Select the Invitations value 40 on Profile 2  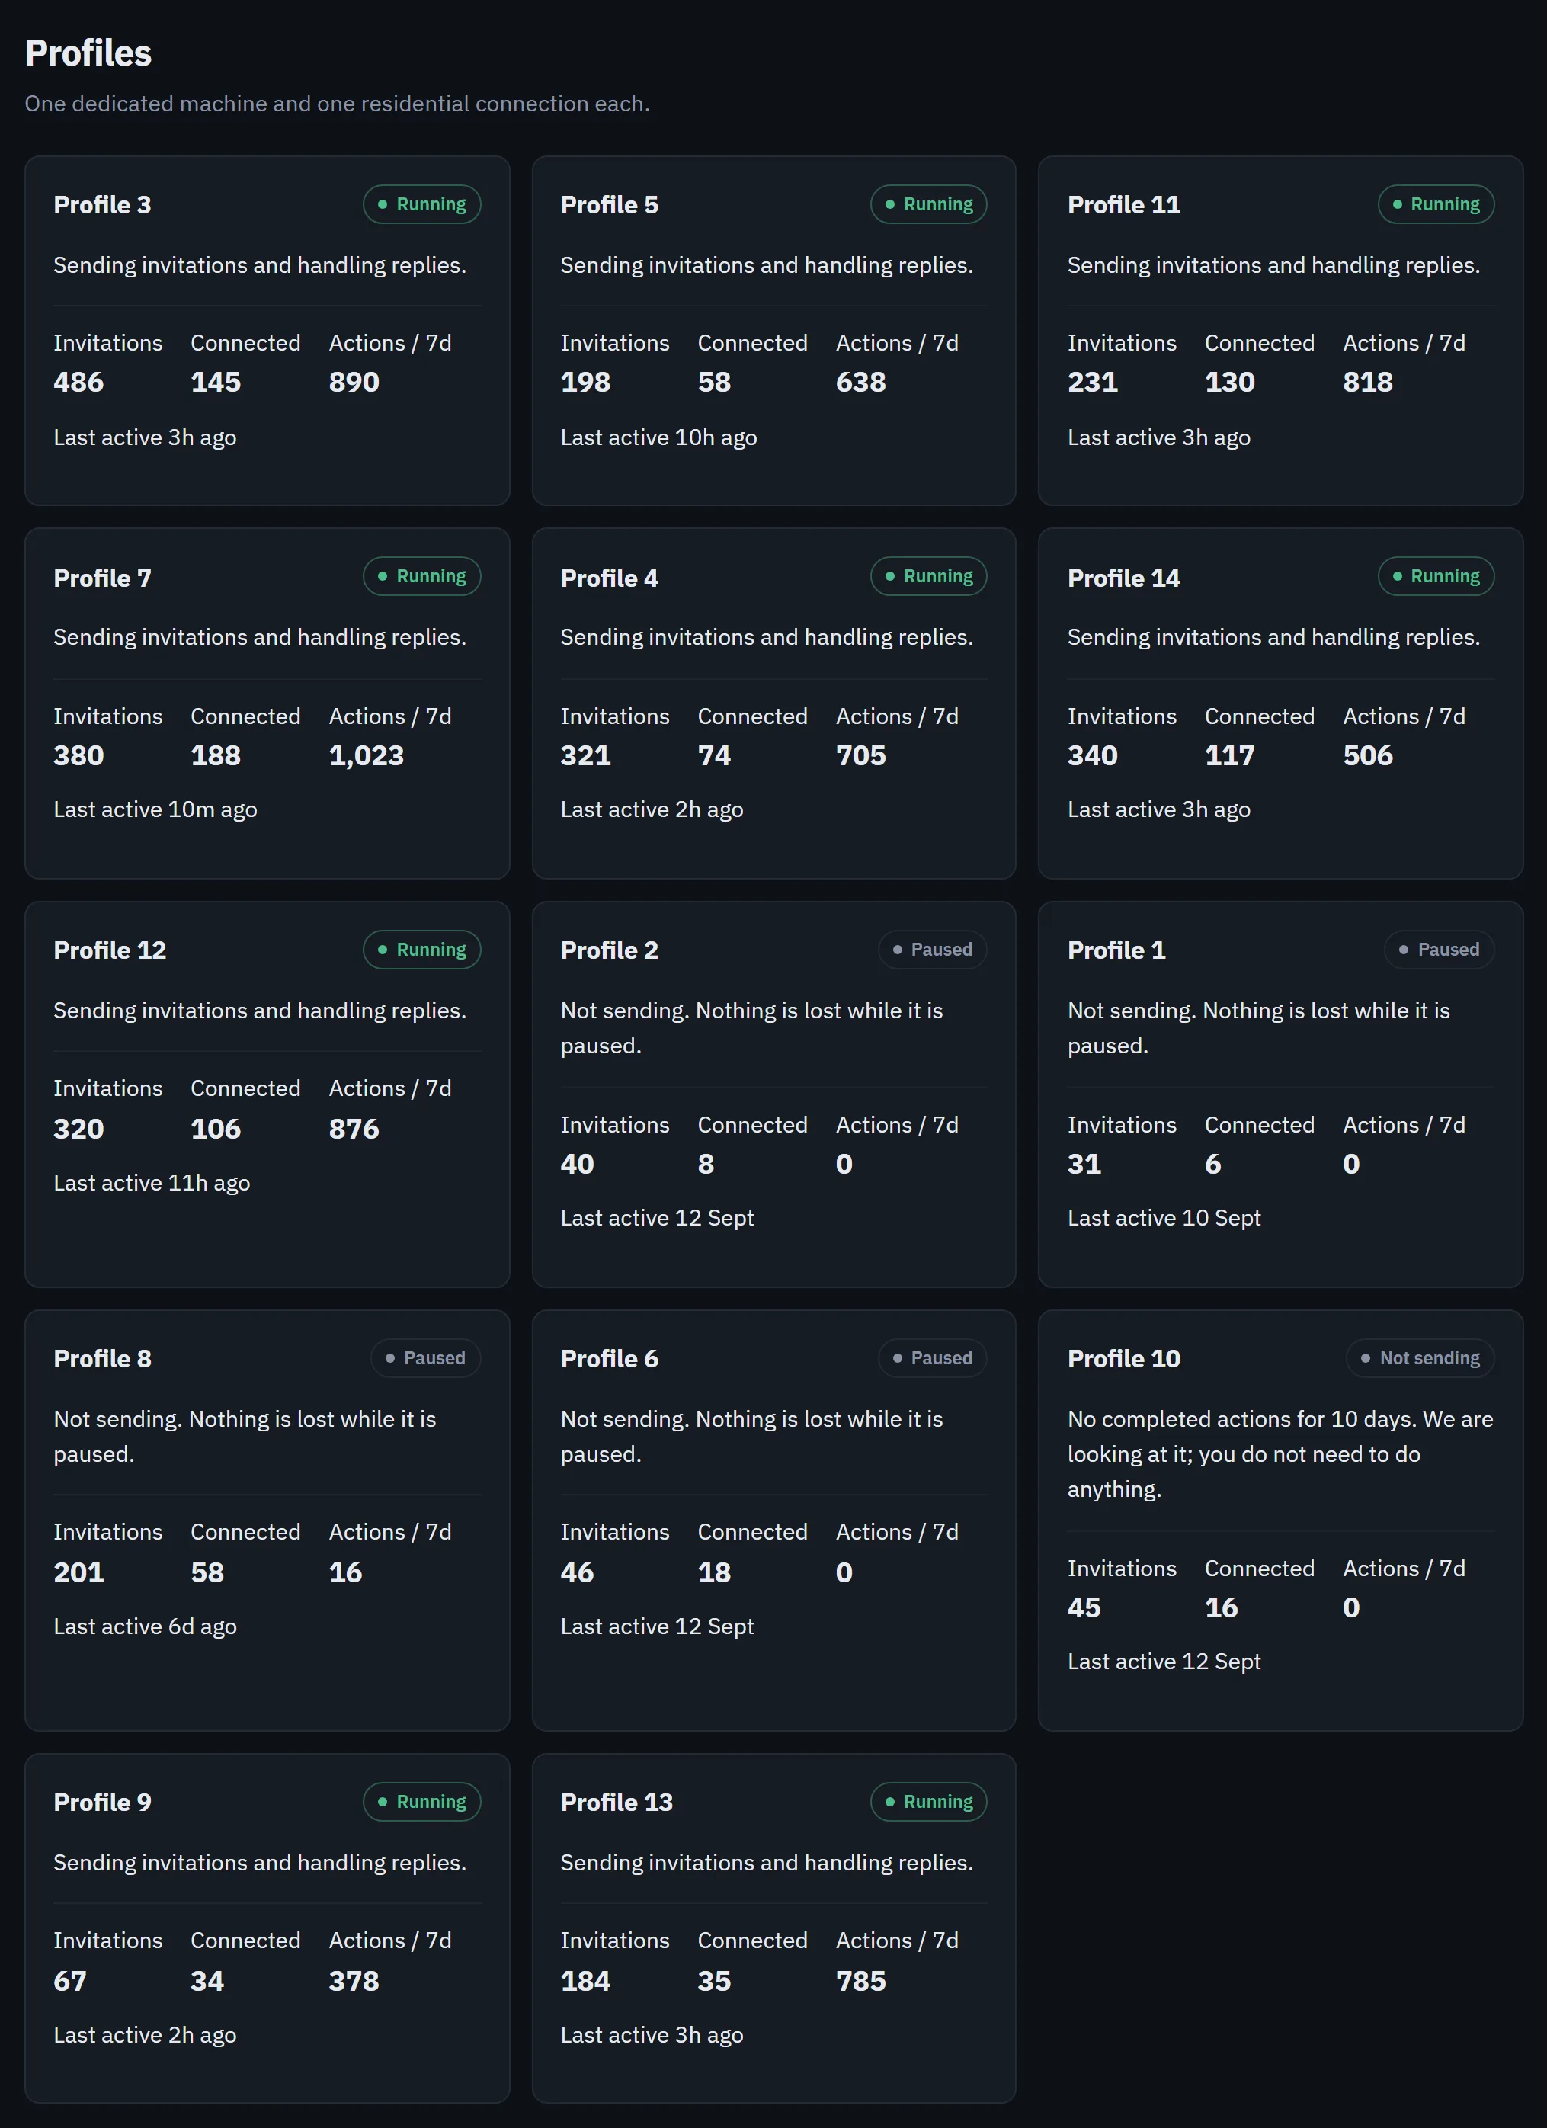(577, 1165)
